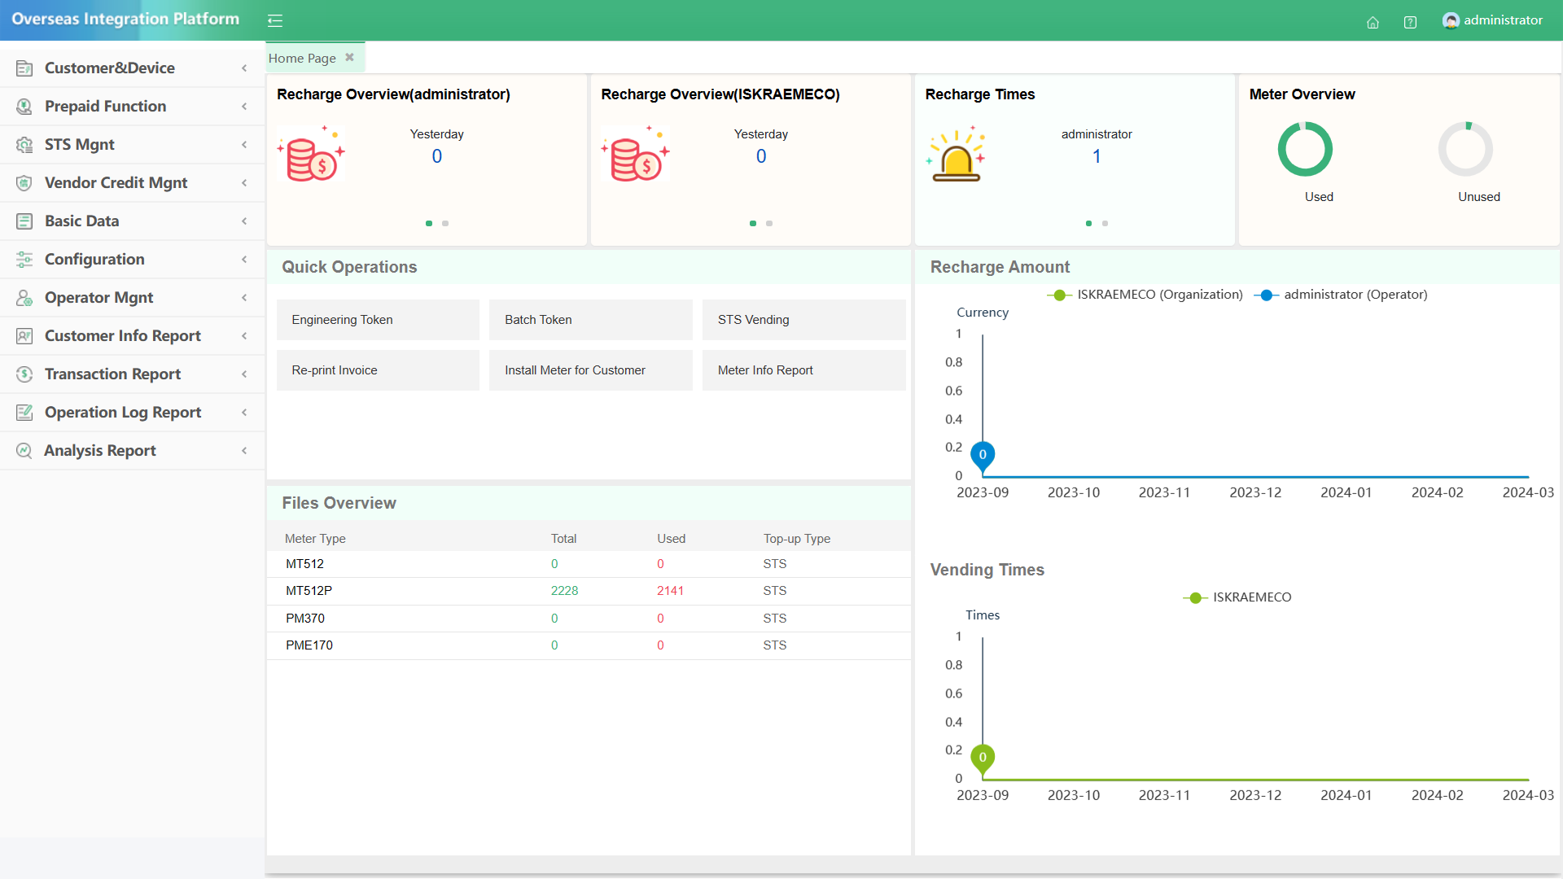Click the Vendor Credit Mgnt shield icon
The height and width of the screenshot is (879, 1563).
tap(24, 183)
